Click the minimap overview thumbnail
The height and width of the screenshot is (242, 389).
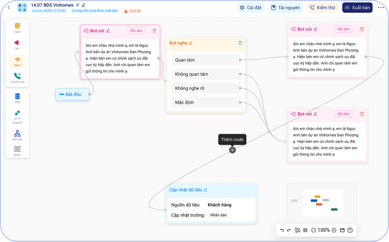click(x=322, y=202)
